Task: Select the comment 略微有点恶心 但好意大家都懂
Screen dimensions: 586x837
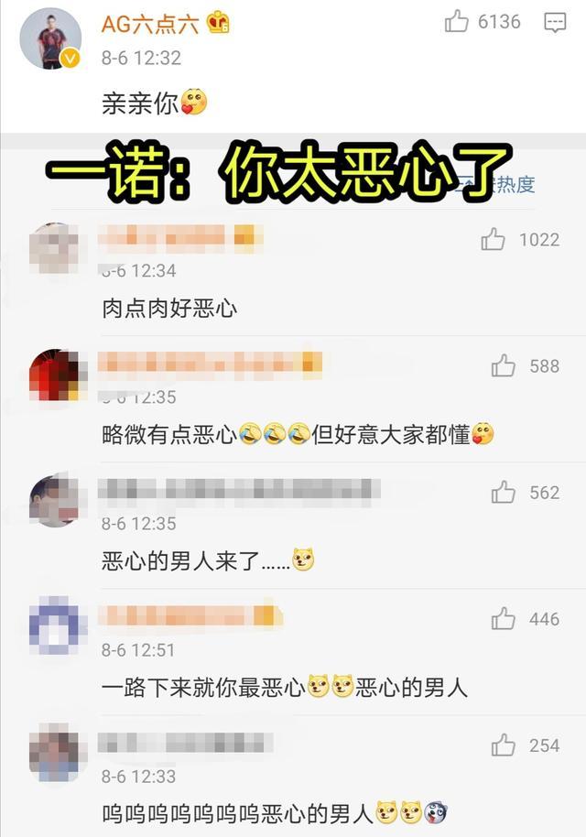Action: coord(298,434)
